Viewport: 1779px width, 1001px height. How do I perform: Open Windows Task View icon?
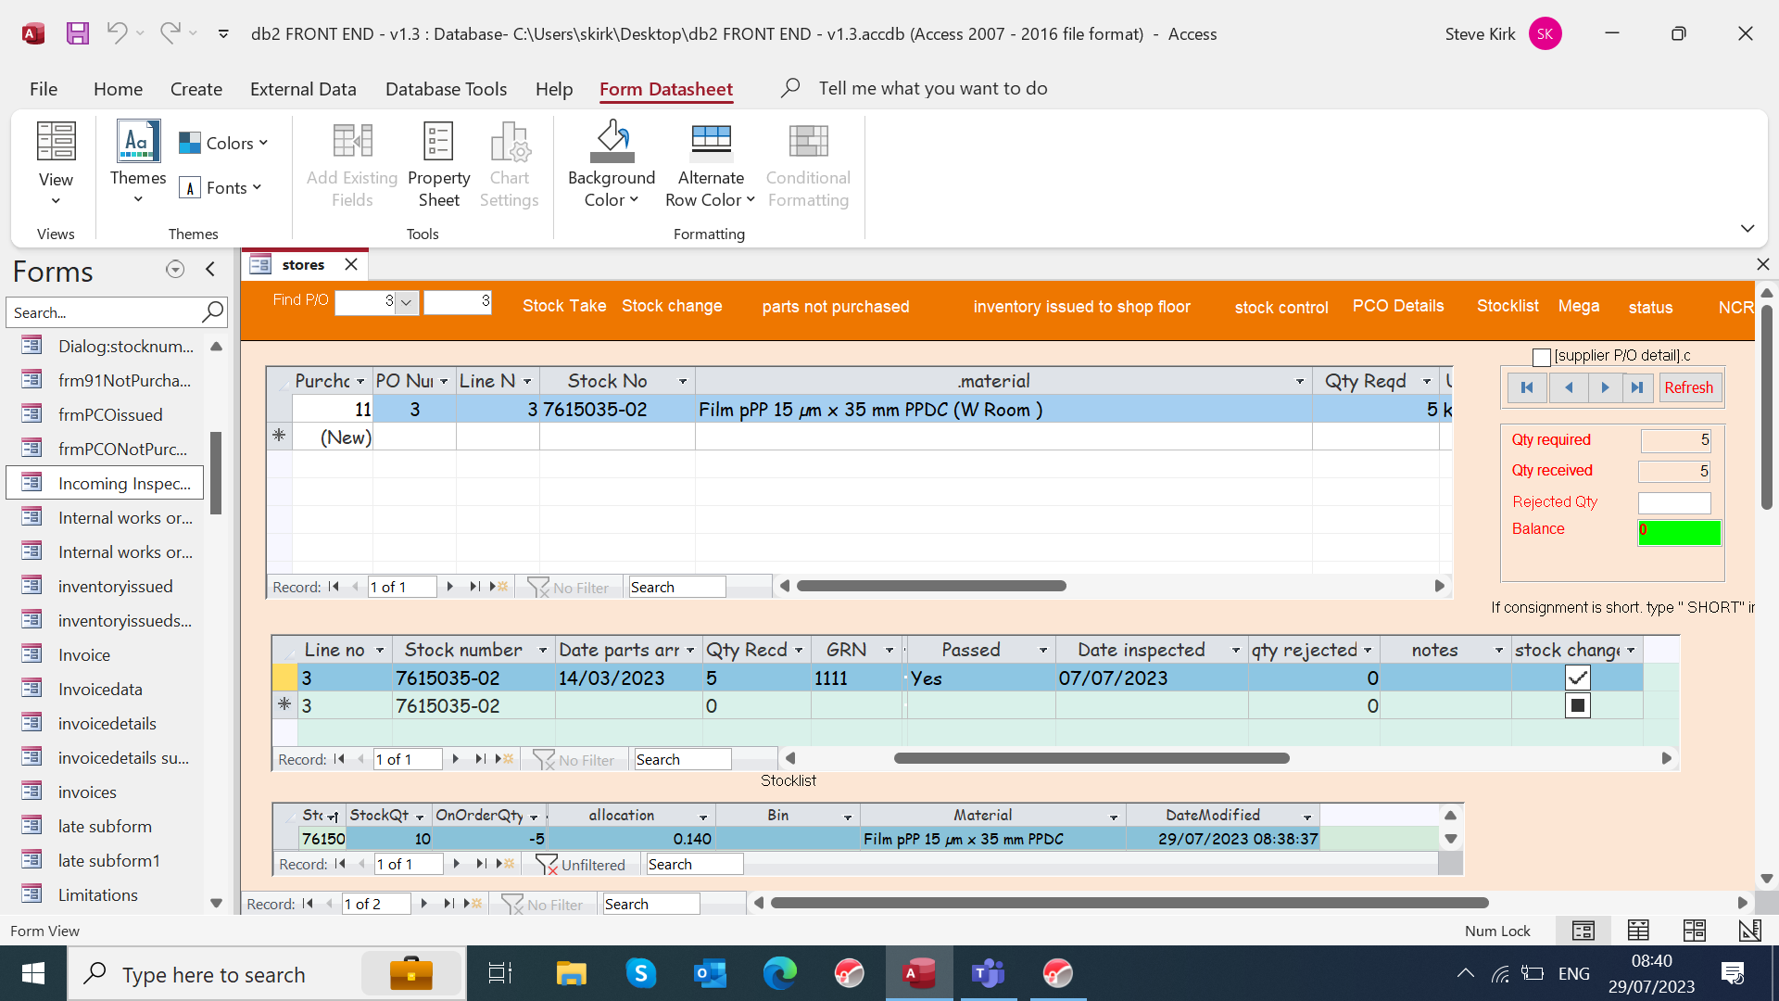click(x=500, y=974)
